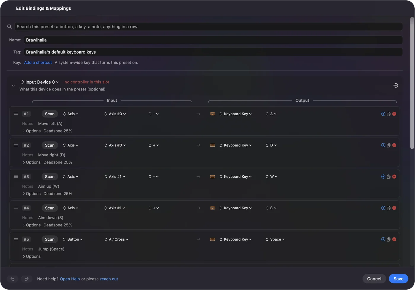Expand Options under row #4 Aim down
This screenshot has height=290, width=415.
[x=31, y=225]
